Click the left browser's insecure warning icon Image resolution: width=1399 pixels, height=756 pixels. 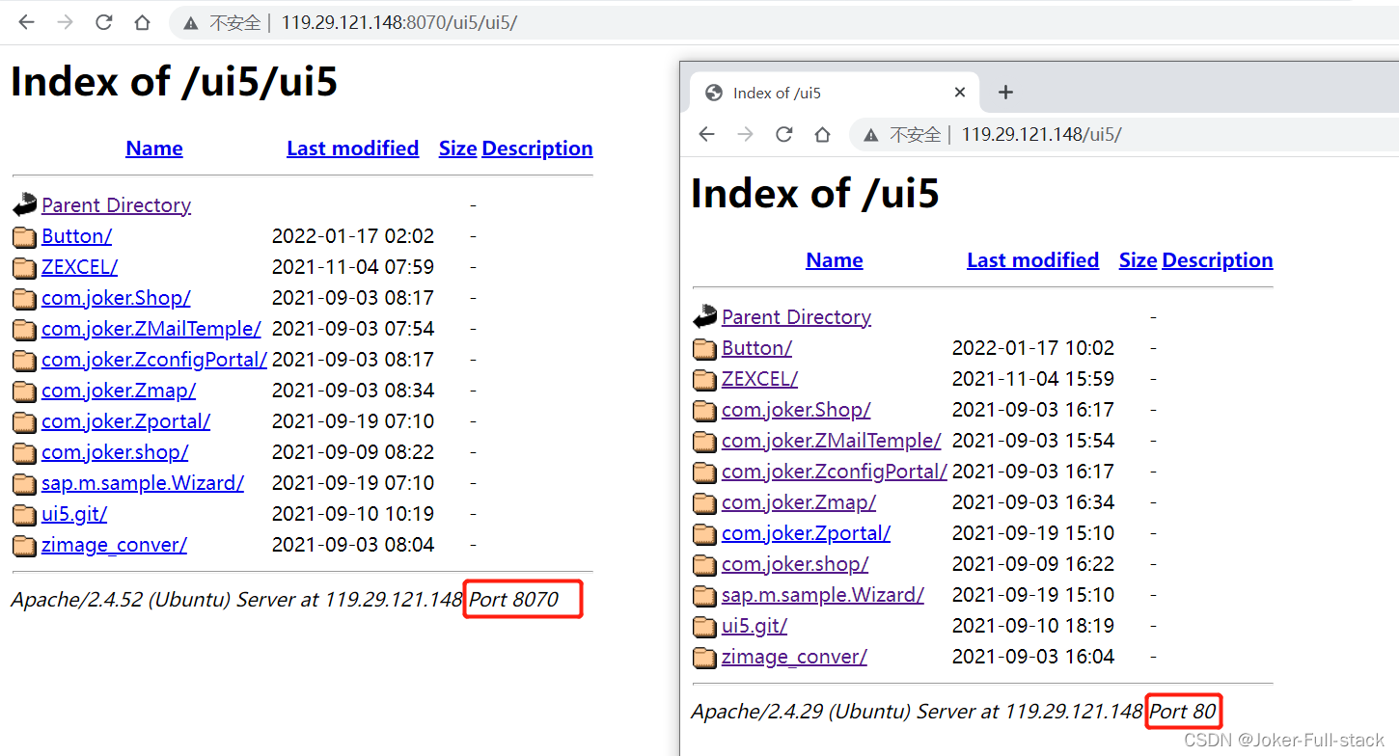coord(191,22)
